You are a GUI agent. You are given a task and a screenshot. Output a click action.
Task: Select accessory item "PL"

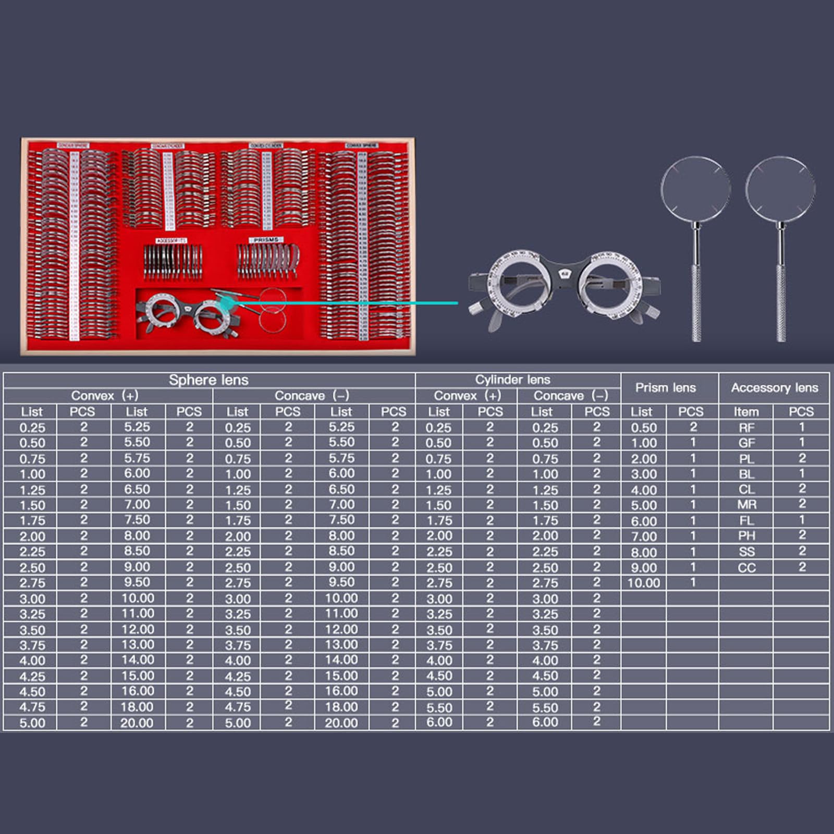coord(746,459)
